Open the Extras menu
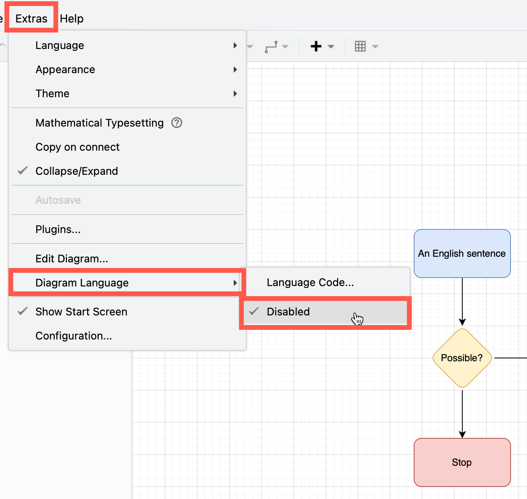Image resolution: width=527 pixels, height=499 pixels. click(x=31, y=18)
